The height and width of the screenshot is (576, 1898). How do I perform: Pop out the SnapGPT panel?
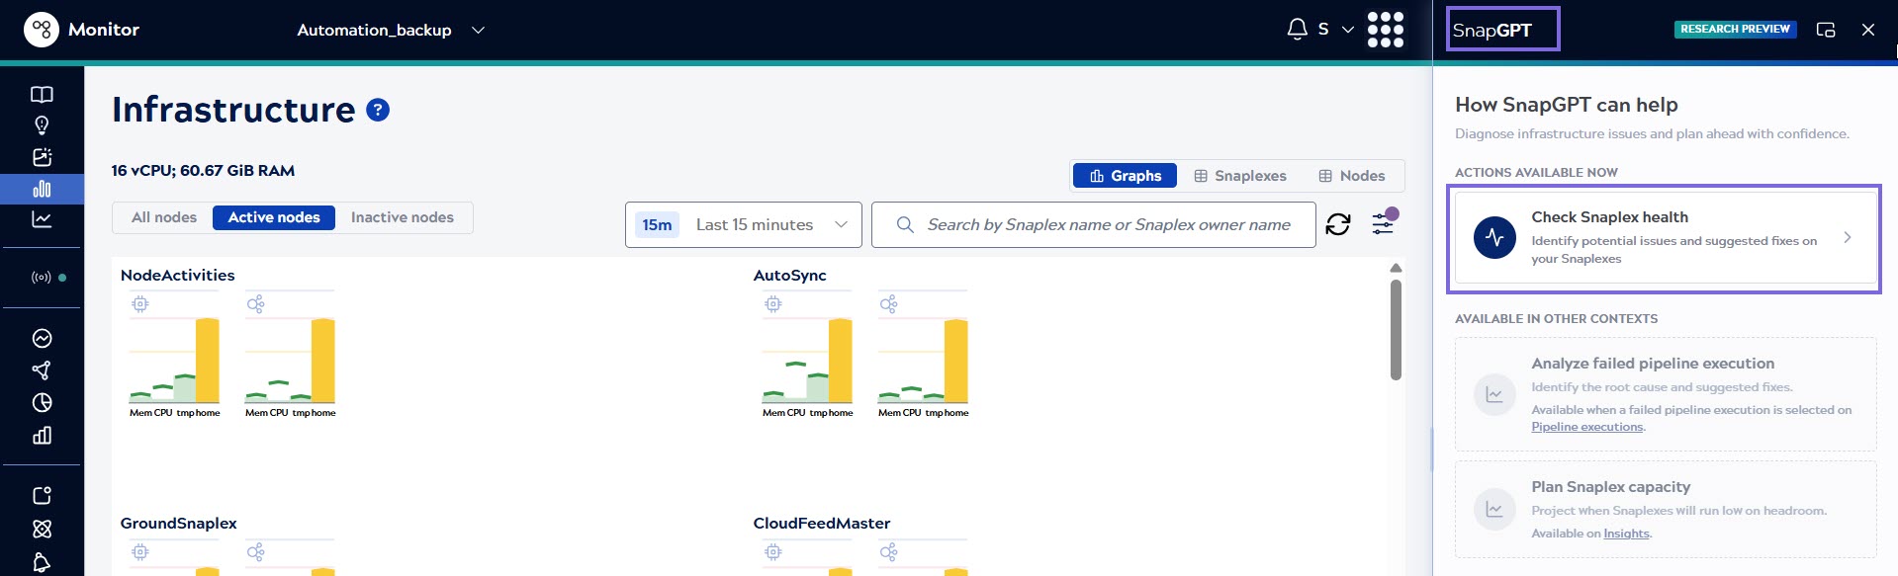coord(1826,30)
